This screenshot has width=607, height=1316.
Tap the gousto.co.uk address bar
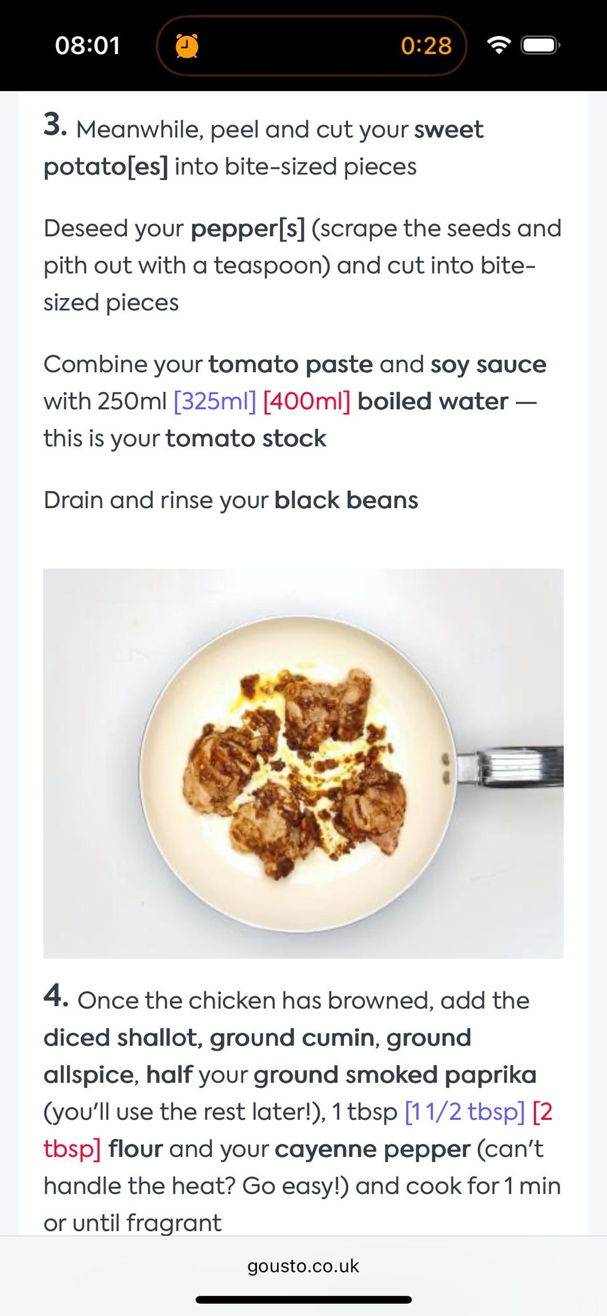303,1265
